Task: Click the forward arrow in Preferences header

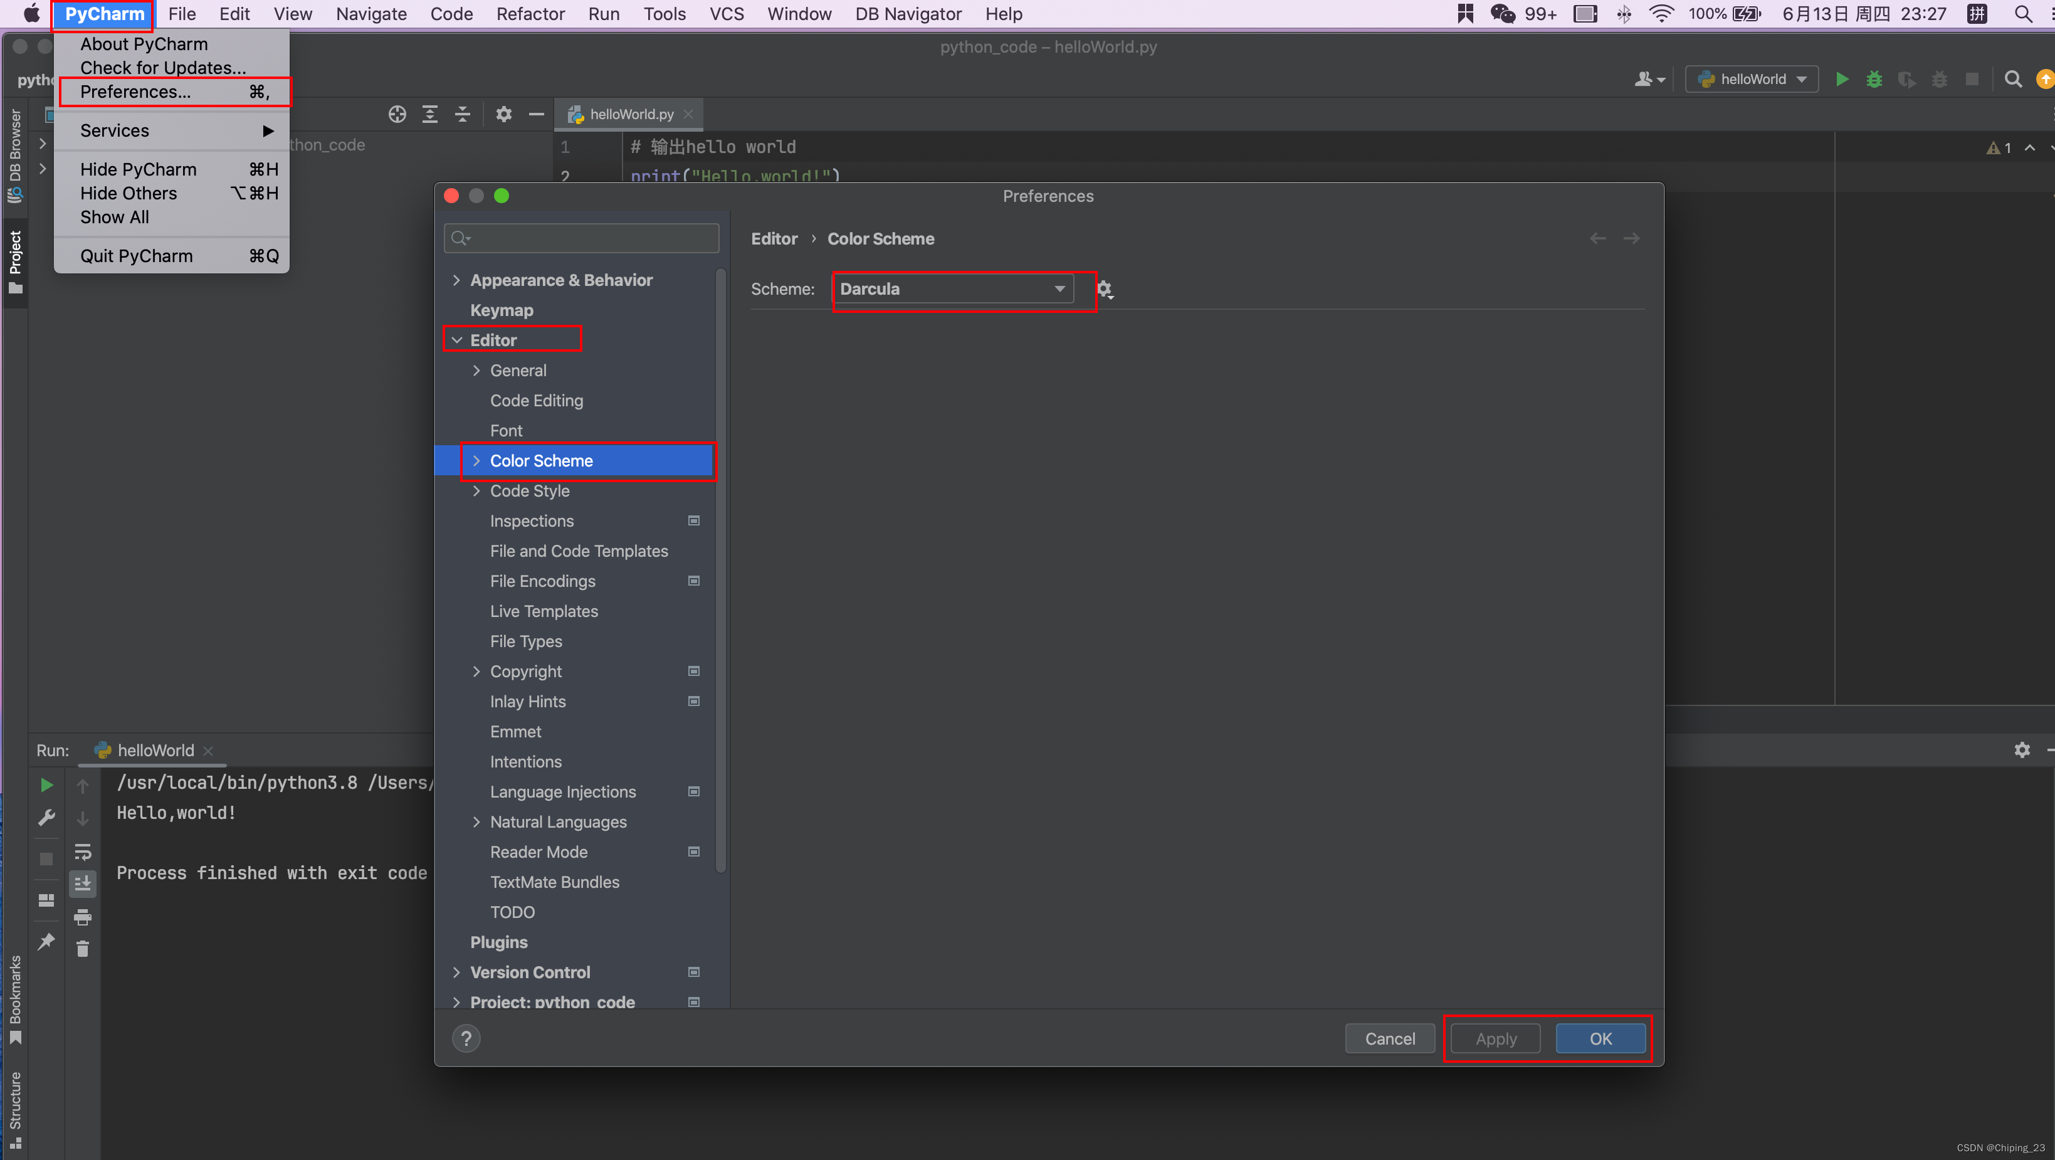Action: click(1631, 238)
